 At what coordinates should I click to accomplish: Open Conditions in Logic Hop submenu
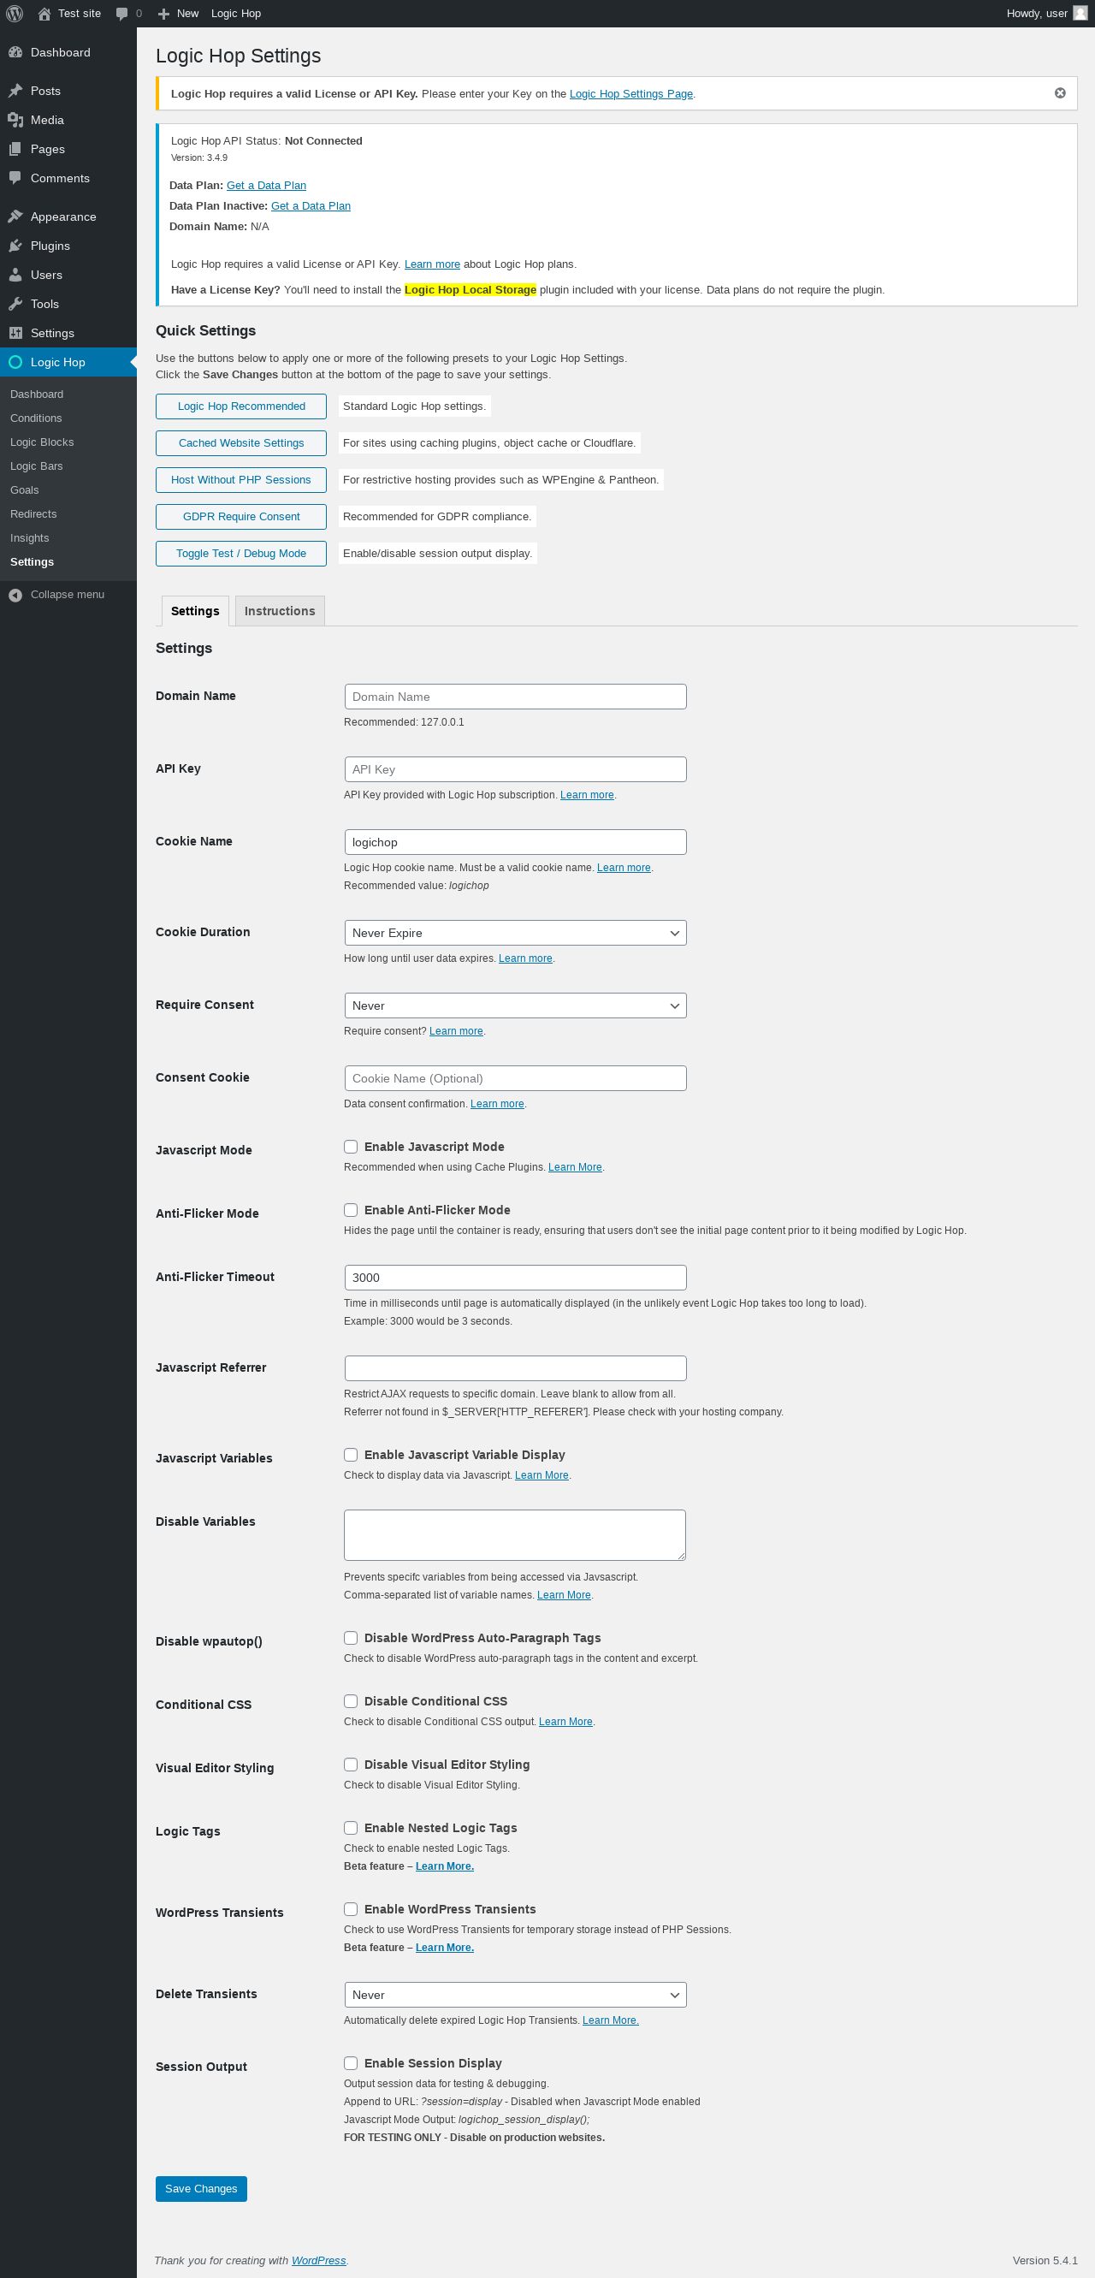(x=36, y=418)
